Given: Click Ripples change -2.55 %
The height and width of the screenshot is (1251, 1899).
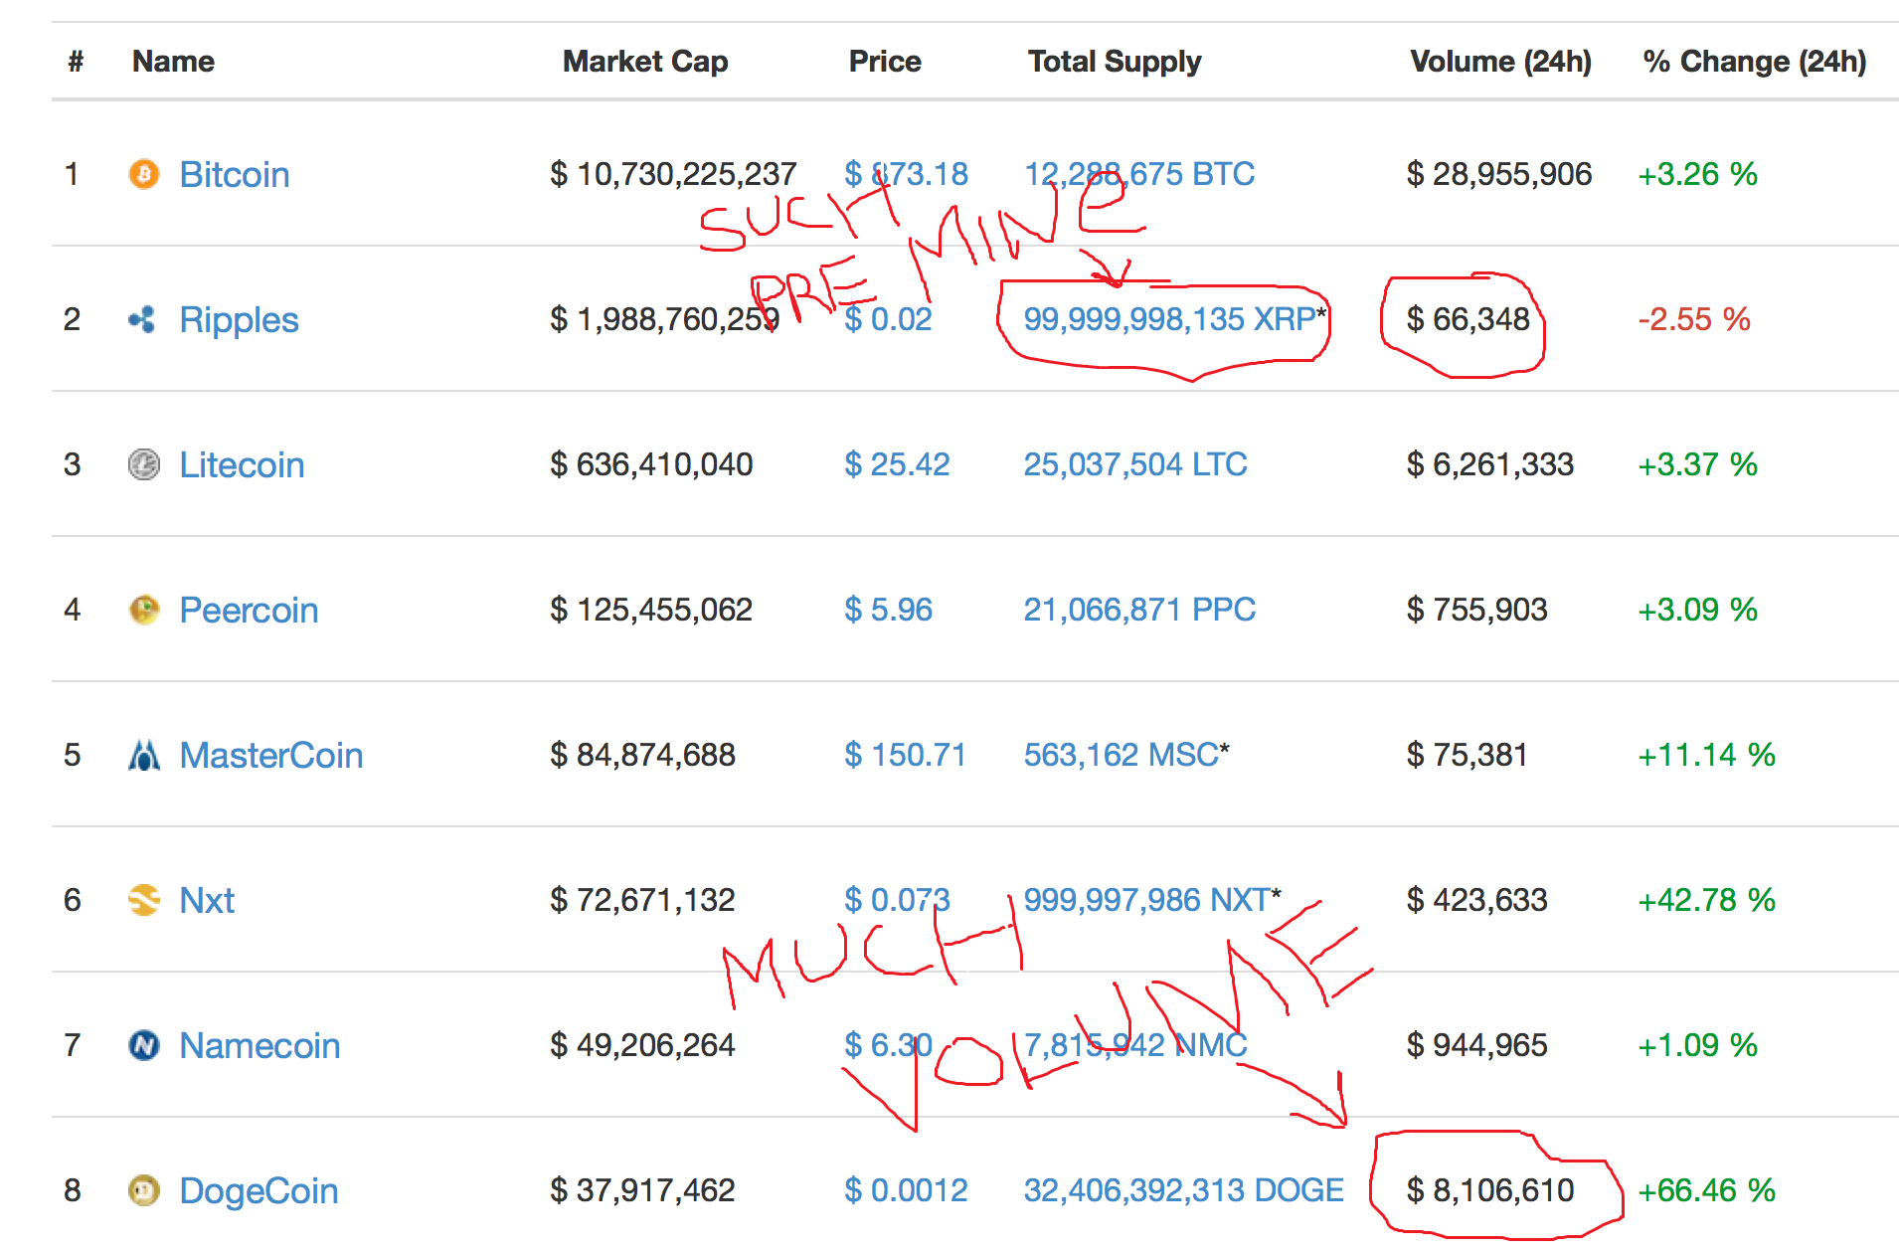Looking at the screenshot, I should [1694, 319].
